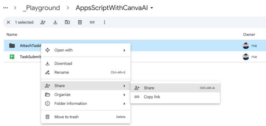Open the Organize submenu
The width and height of the screenshot is (266, 126).
click(86, 95)
